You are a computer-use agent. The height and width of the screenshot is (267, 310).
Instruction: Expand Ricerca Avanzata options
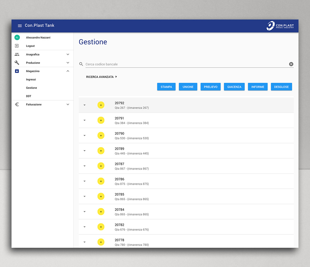(102, 77)
